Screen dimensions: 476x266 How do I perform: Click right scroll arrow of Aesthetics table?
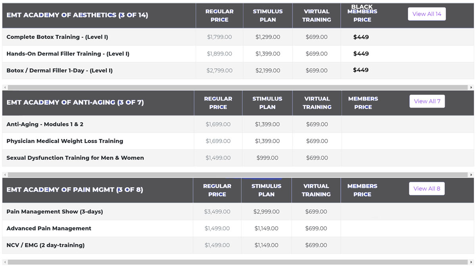pos(471,87)
